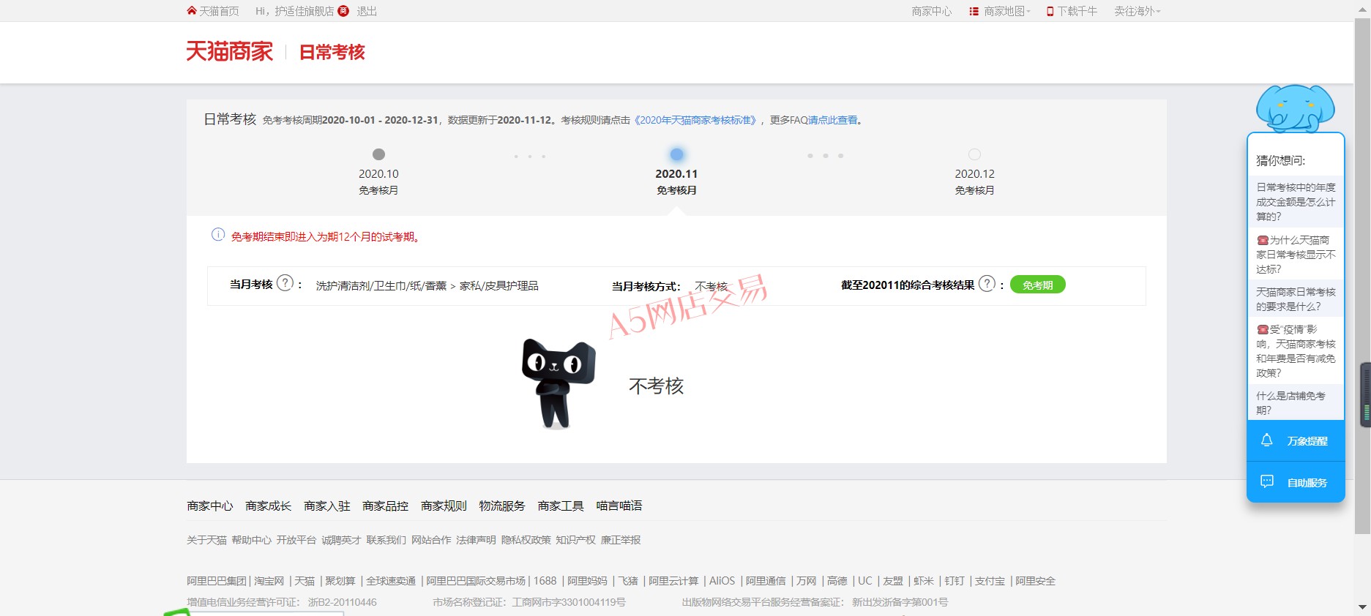Click the 自助服务 chat icon
Viewport: 1371px width, 616px height.
[1267, 481]
